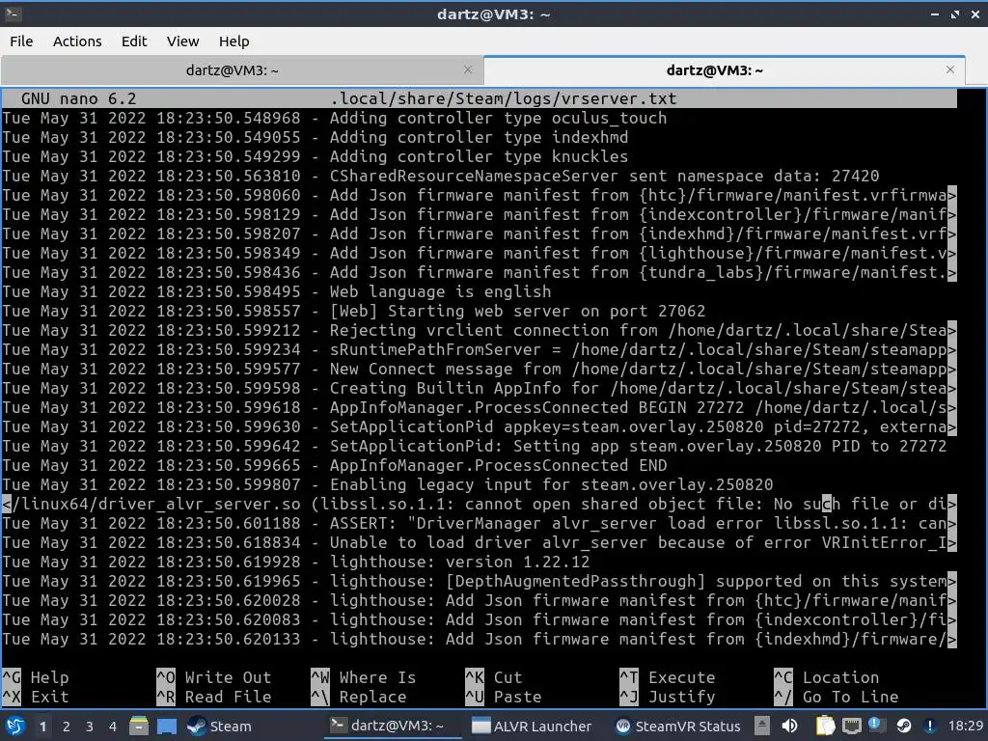988x741 pixels.
Task: Click the show desktop icon in the taskbar
Action: pyautogui.click(x=167, y=726)
